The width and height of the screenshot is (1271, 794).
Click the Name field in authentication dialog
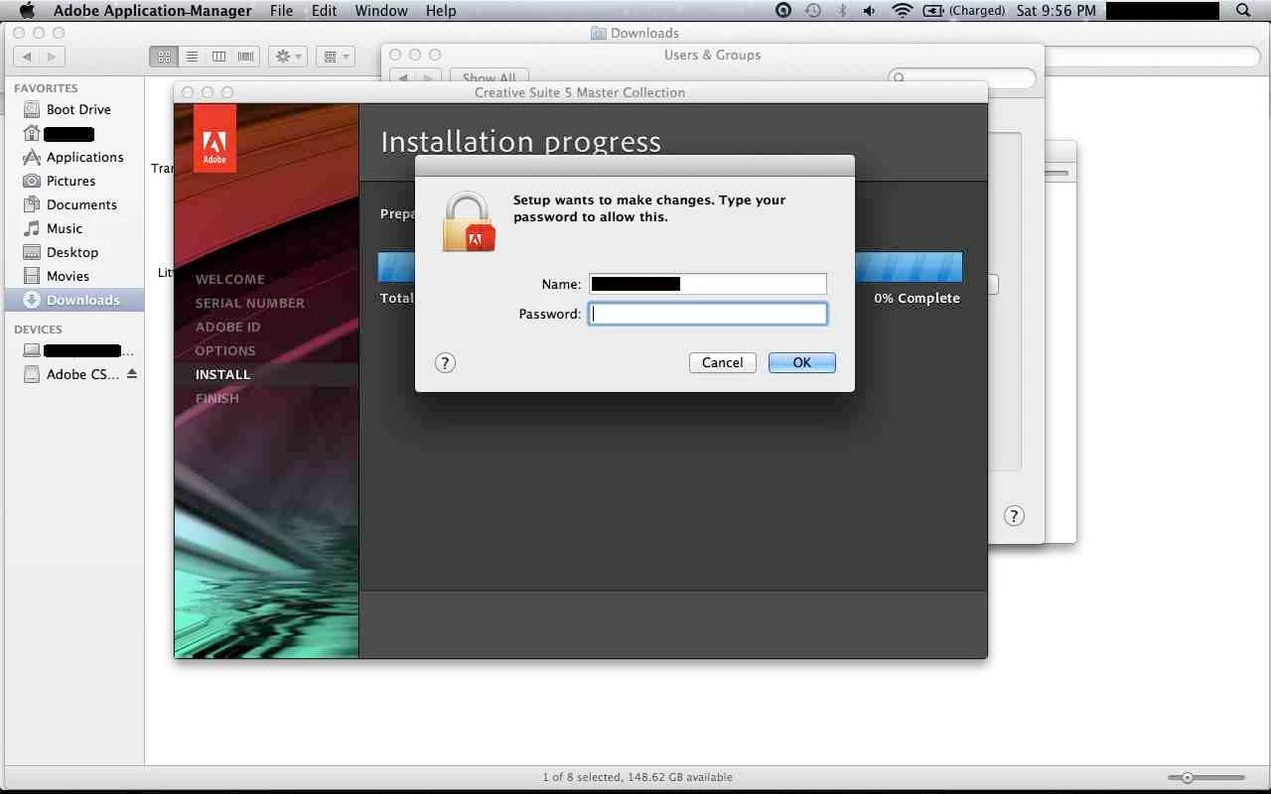[x=708, y=284]
